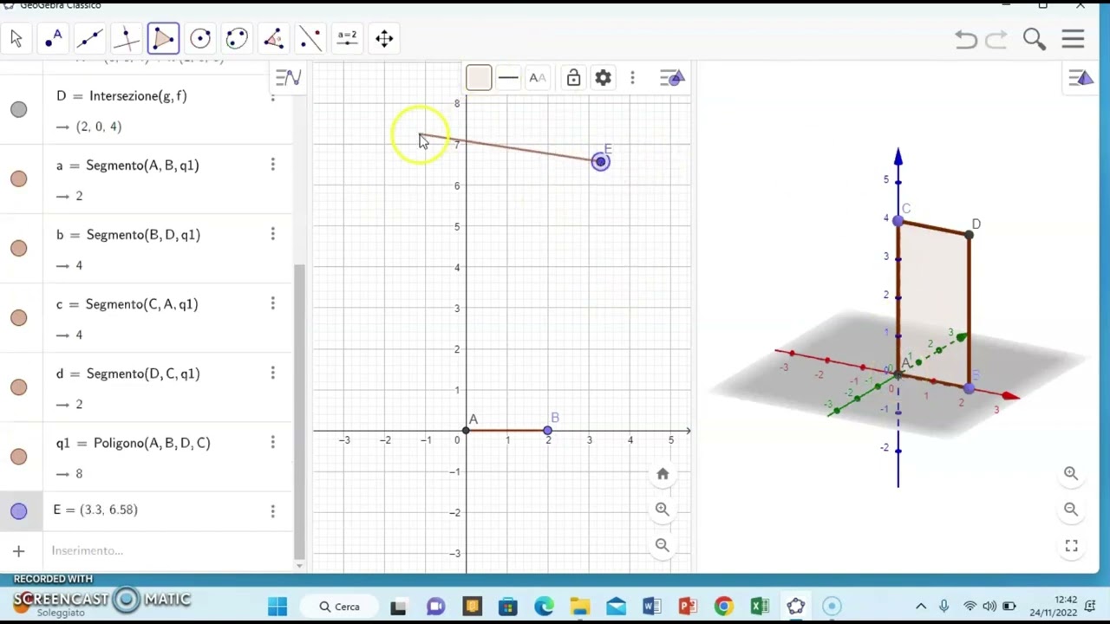Viewport: 1110px width, 624px height.
Task: Toggle visibility of point E
Action: point(18,511)
